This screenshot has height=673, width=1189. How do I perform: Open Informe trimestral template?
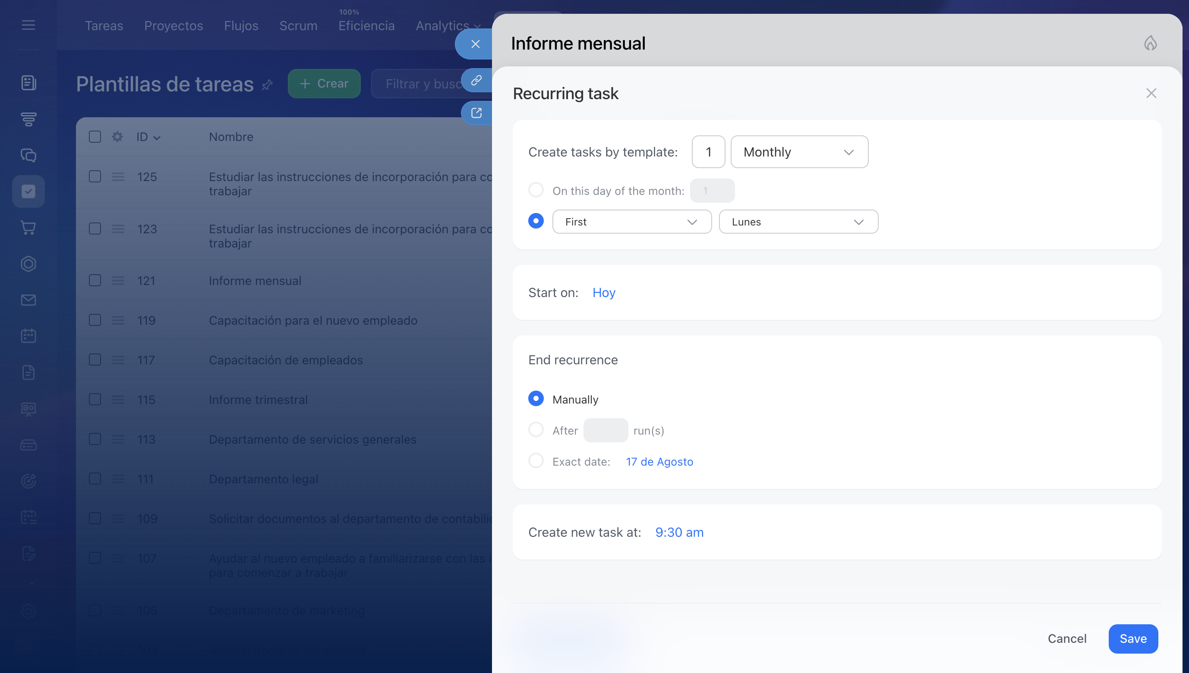click(258, 400)
